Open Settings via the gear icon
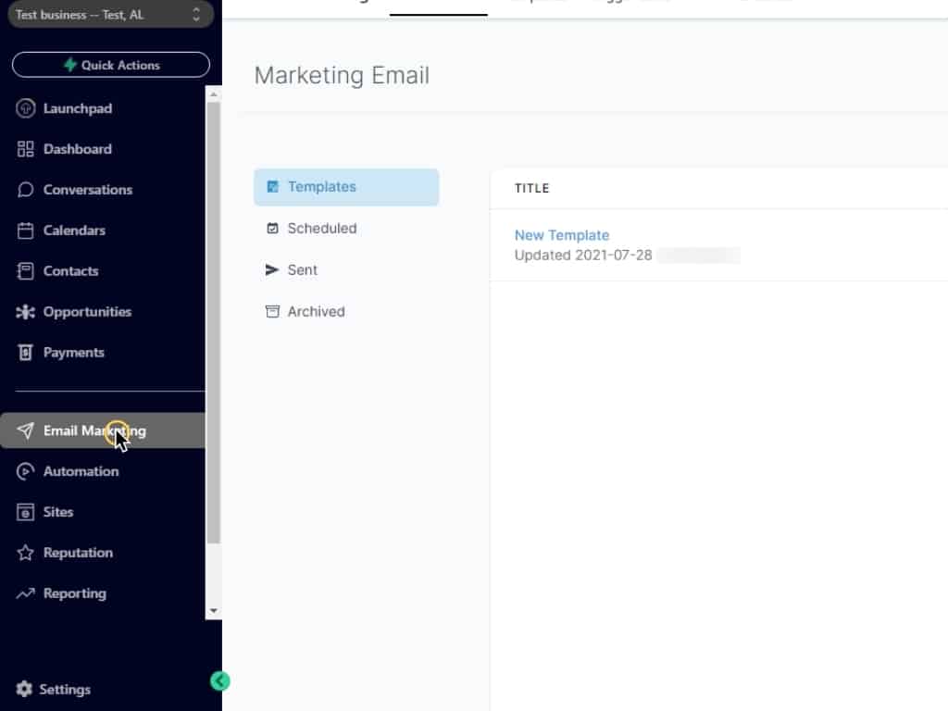This screenshot has height=711, width=948. click(24, 690)
